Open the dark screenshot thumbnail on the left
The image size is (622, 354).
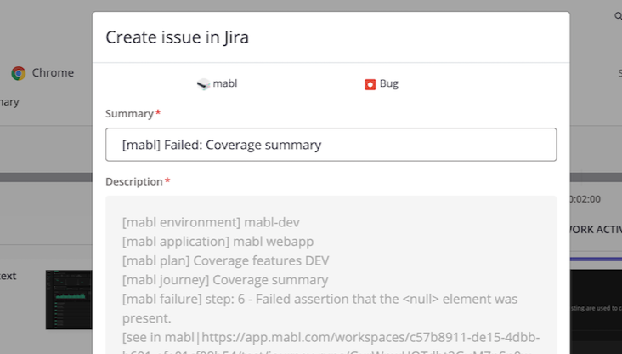point(69,299)
